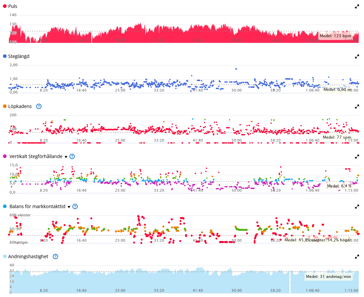The height and width of the screenshot is (297, 364).
Task: Click the Andningshastighet chart title
Action: [x=28, y=256]
